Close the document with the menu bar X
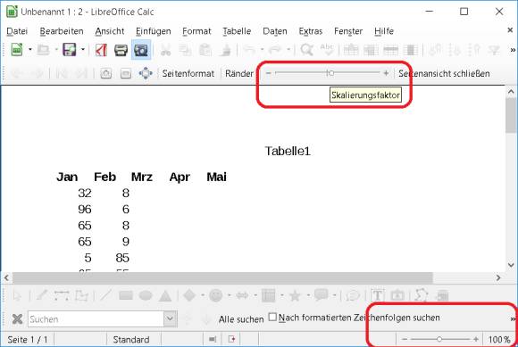 [510, 30]
